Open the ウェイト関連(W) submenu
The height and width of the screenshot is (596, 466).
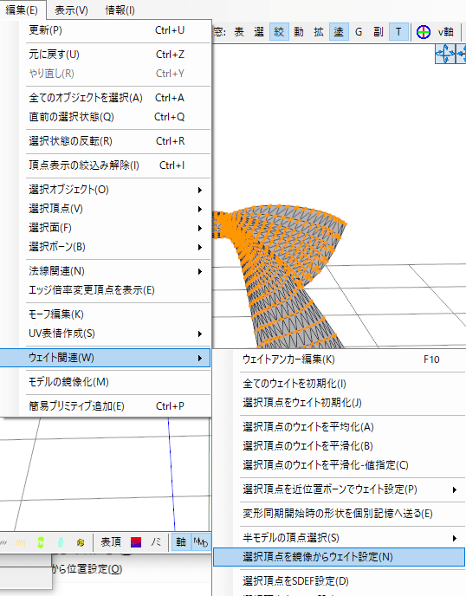105,358
